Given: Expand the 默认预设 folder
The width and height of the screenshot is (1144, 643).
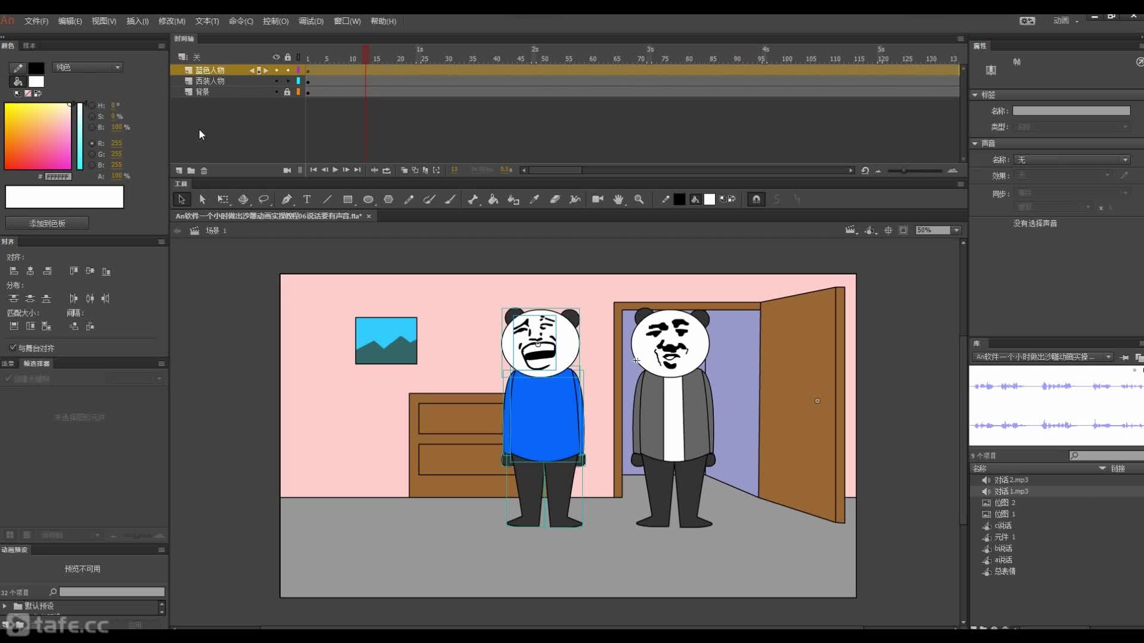Looking at the screenshot, I should (x=5, y=606).
